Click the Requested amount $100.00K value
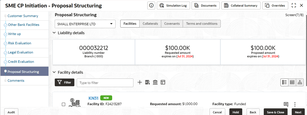Image resolution: width=307 pixels, height=115 pixels. tap(178, 48)
